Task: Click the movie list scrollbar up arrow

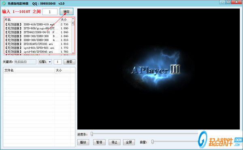Action: (73, 19)
